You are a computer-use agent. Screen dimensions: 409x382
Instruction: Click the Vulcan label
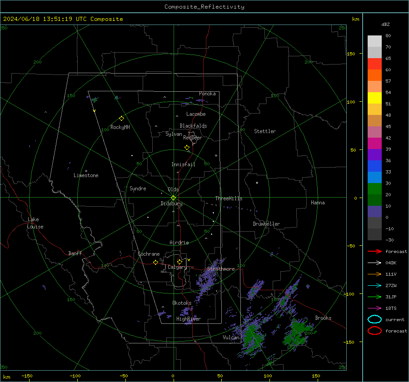[x=231, y=337]
